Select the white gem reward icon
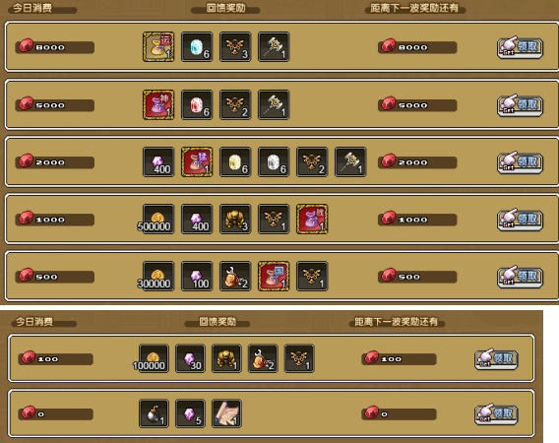559x443 pixels. point(274,161)
